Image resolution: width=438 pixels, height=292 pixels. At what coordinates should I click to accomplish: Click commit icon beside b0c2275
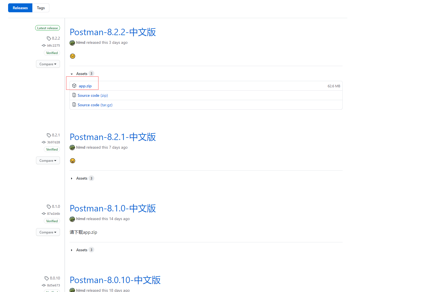(x=44, y=45)
